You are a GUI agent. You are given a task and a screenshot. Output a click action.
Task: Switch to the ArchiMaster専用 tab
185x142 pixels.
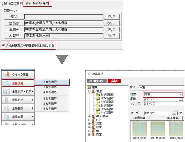click(37, 3)
